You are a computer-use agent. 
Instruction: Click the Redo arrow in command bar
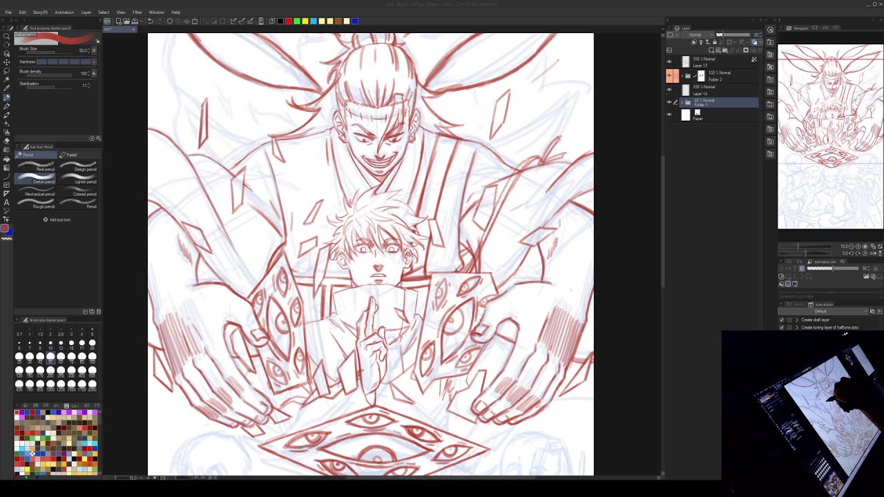pyautogui.click(x=157, y=21)
